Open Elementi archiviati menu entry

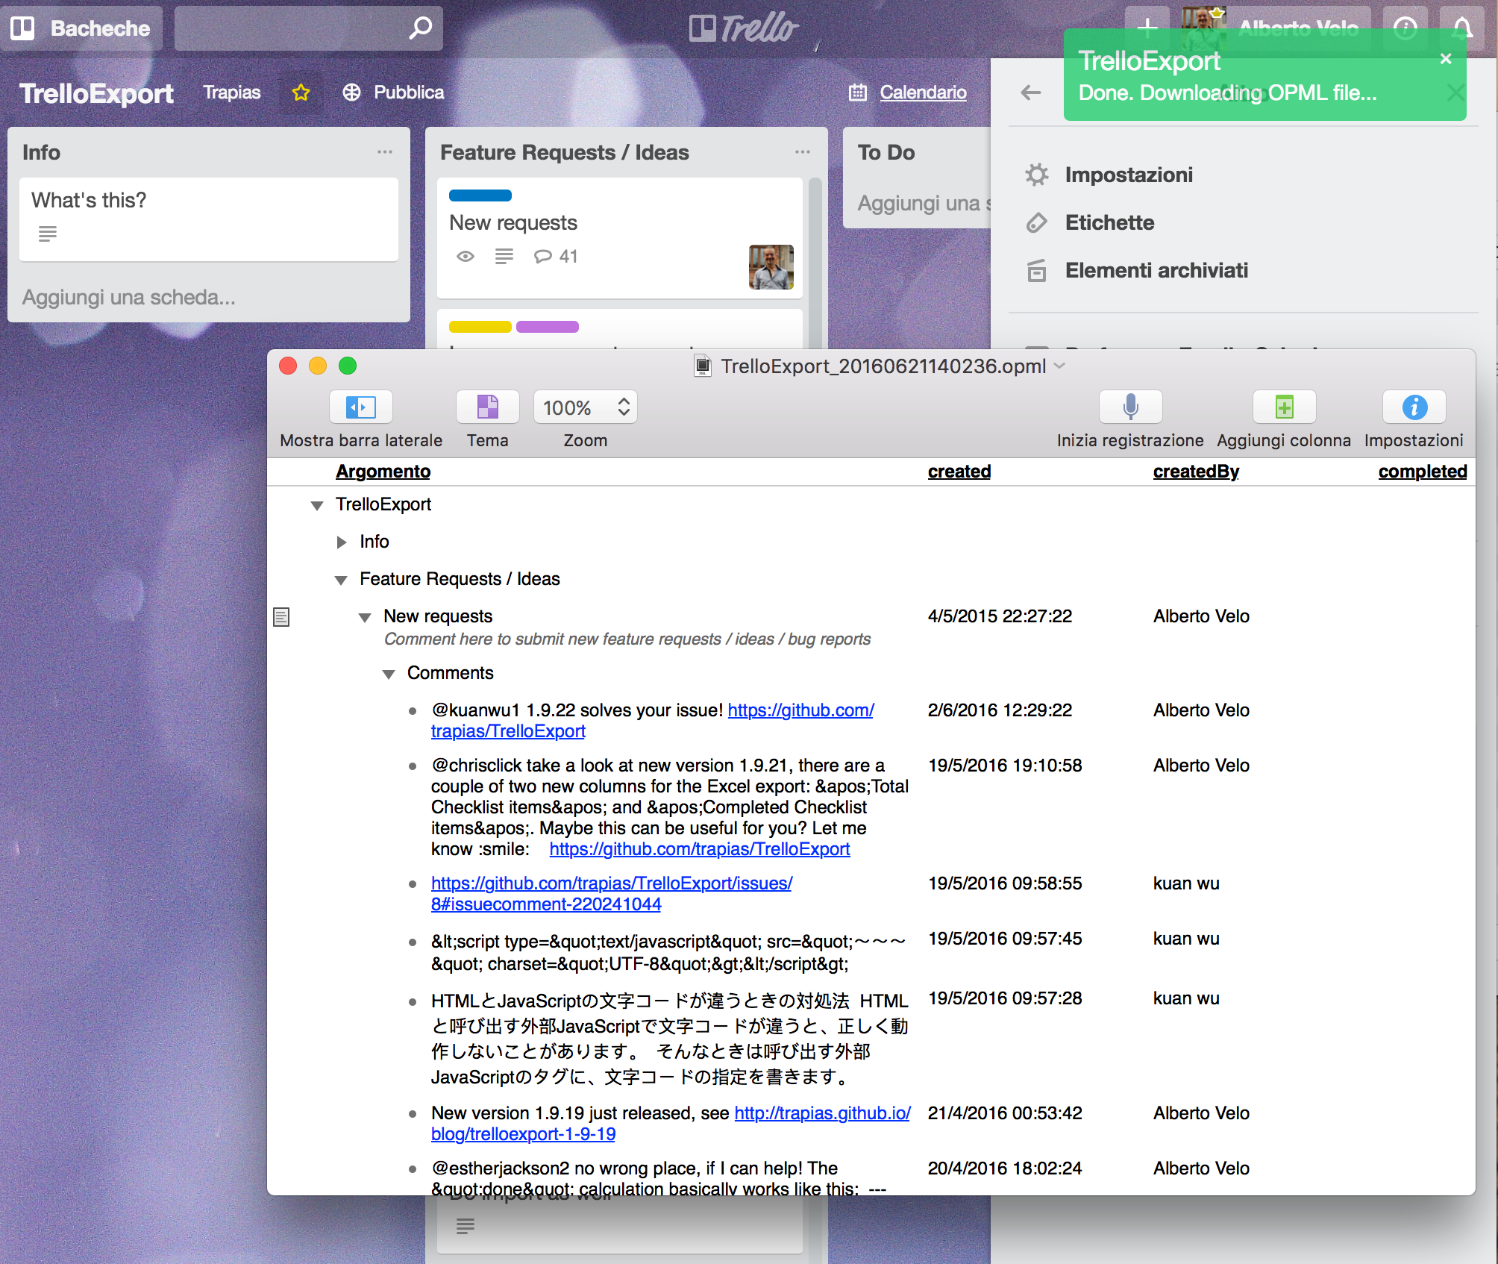pos(1156,270)
